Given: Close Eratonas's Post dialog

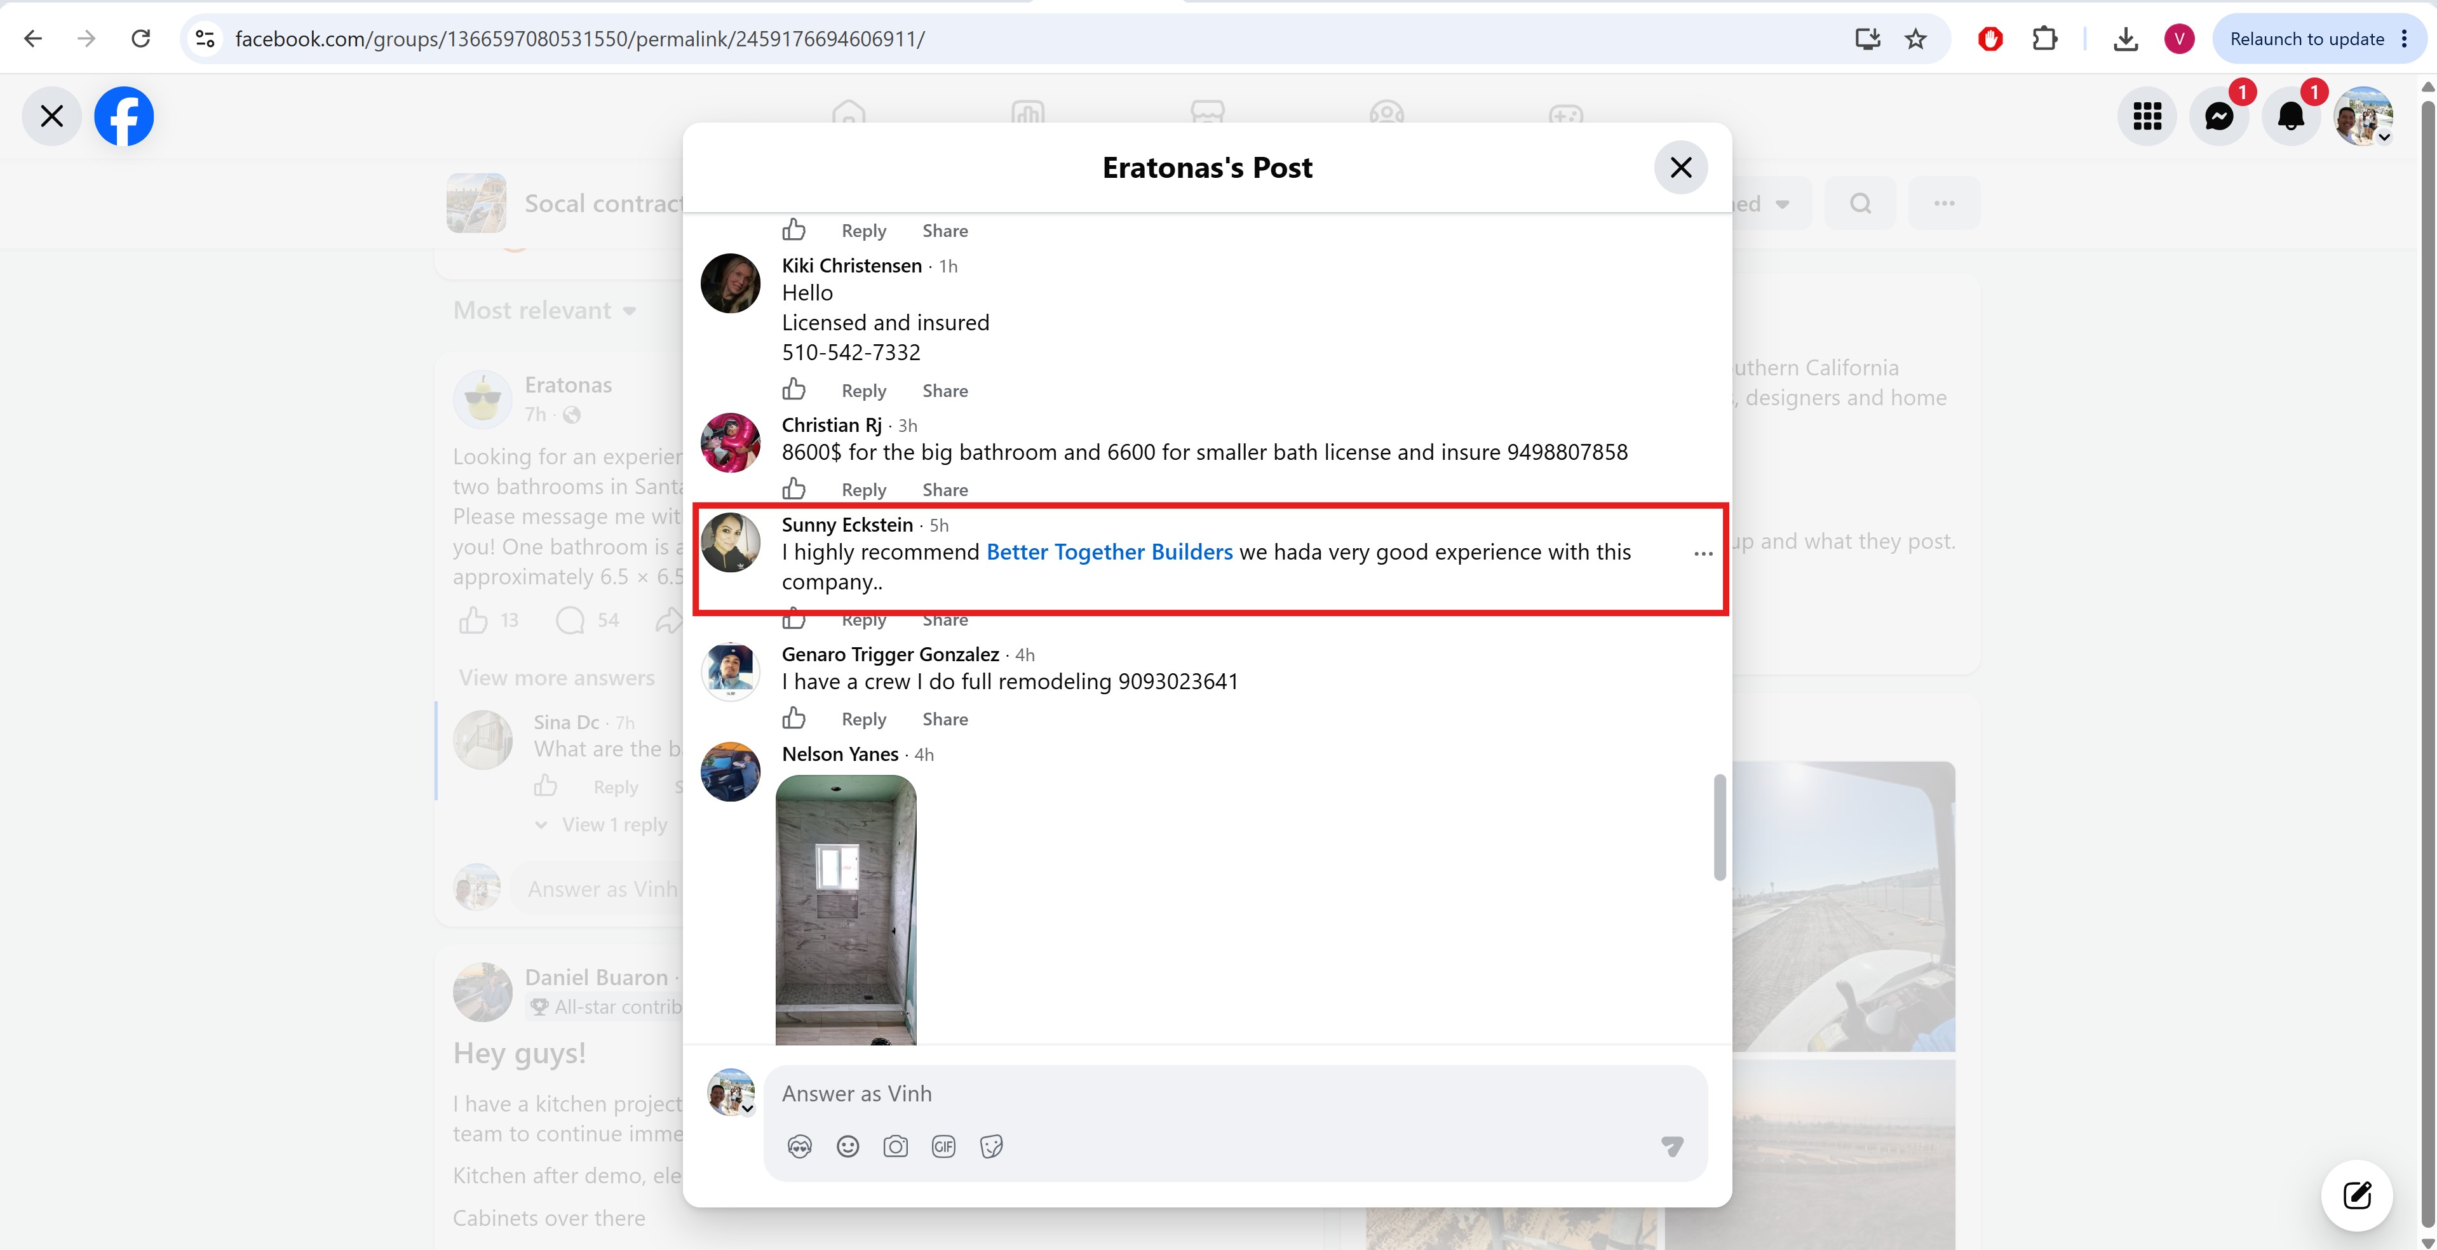Looking at the screenshot, I should 1681,167.
